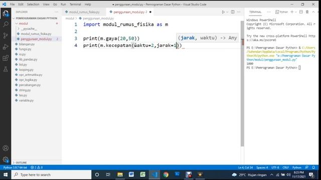Open notifications bell in status bar

tap(313, 167)
